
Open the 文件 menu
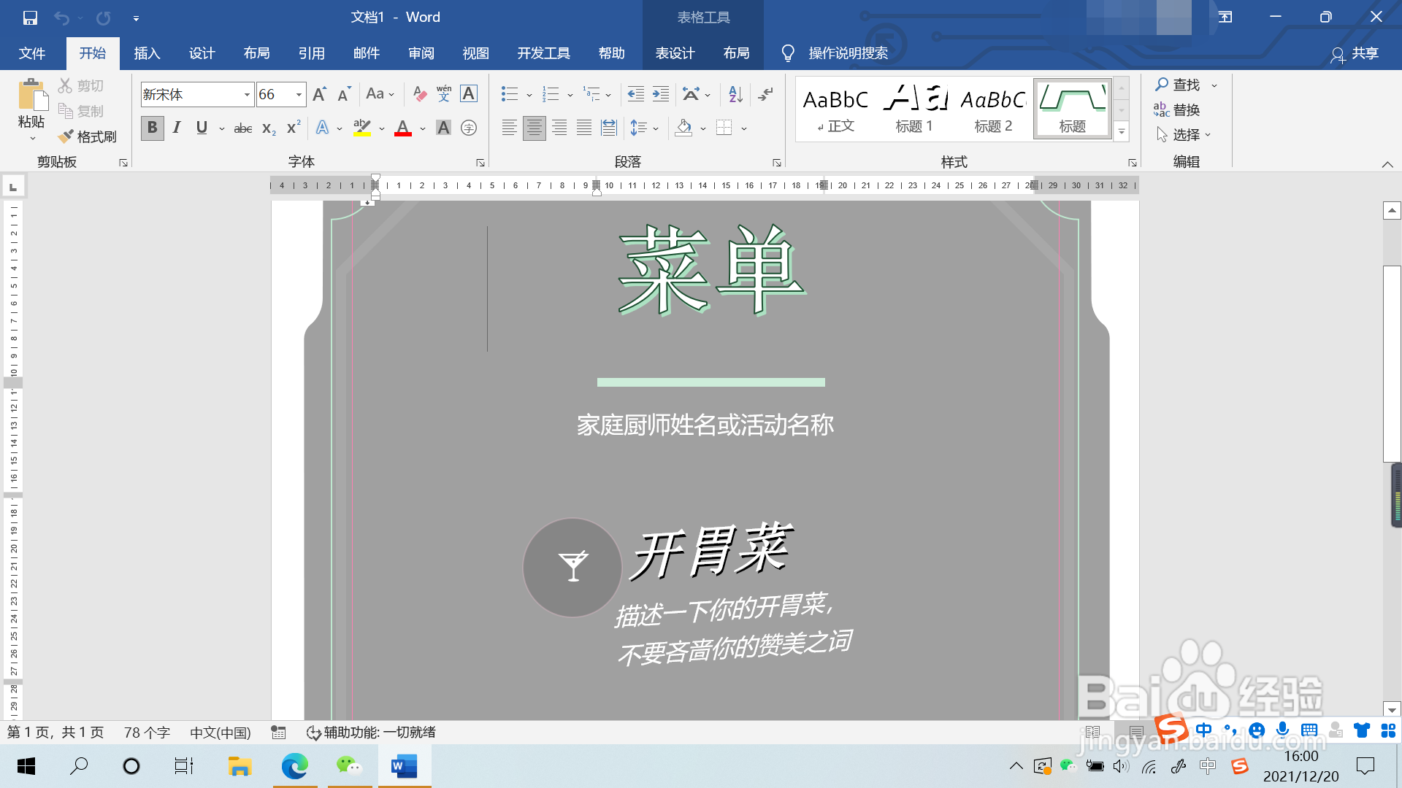click(x=32, y=53)
